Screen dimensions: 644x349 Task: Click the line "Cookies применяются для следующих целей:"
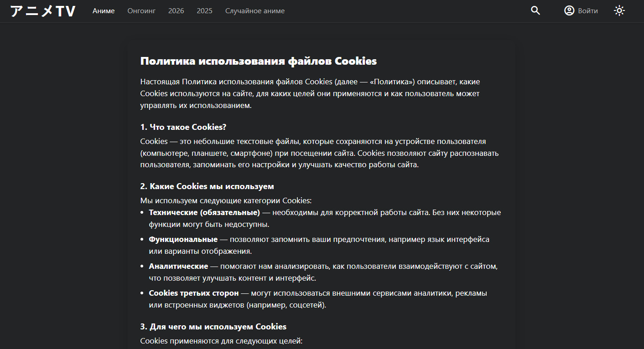221,341
